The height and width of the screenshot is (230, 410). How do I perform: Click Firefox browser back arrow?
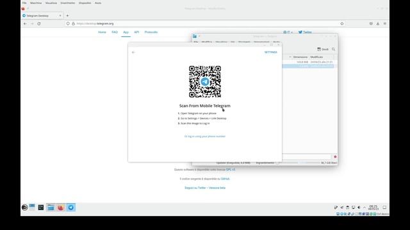point(25,24)
